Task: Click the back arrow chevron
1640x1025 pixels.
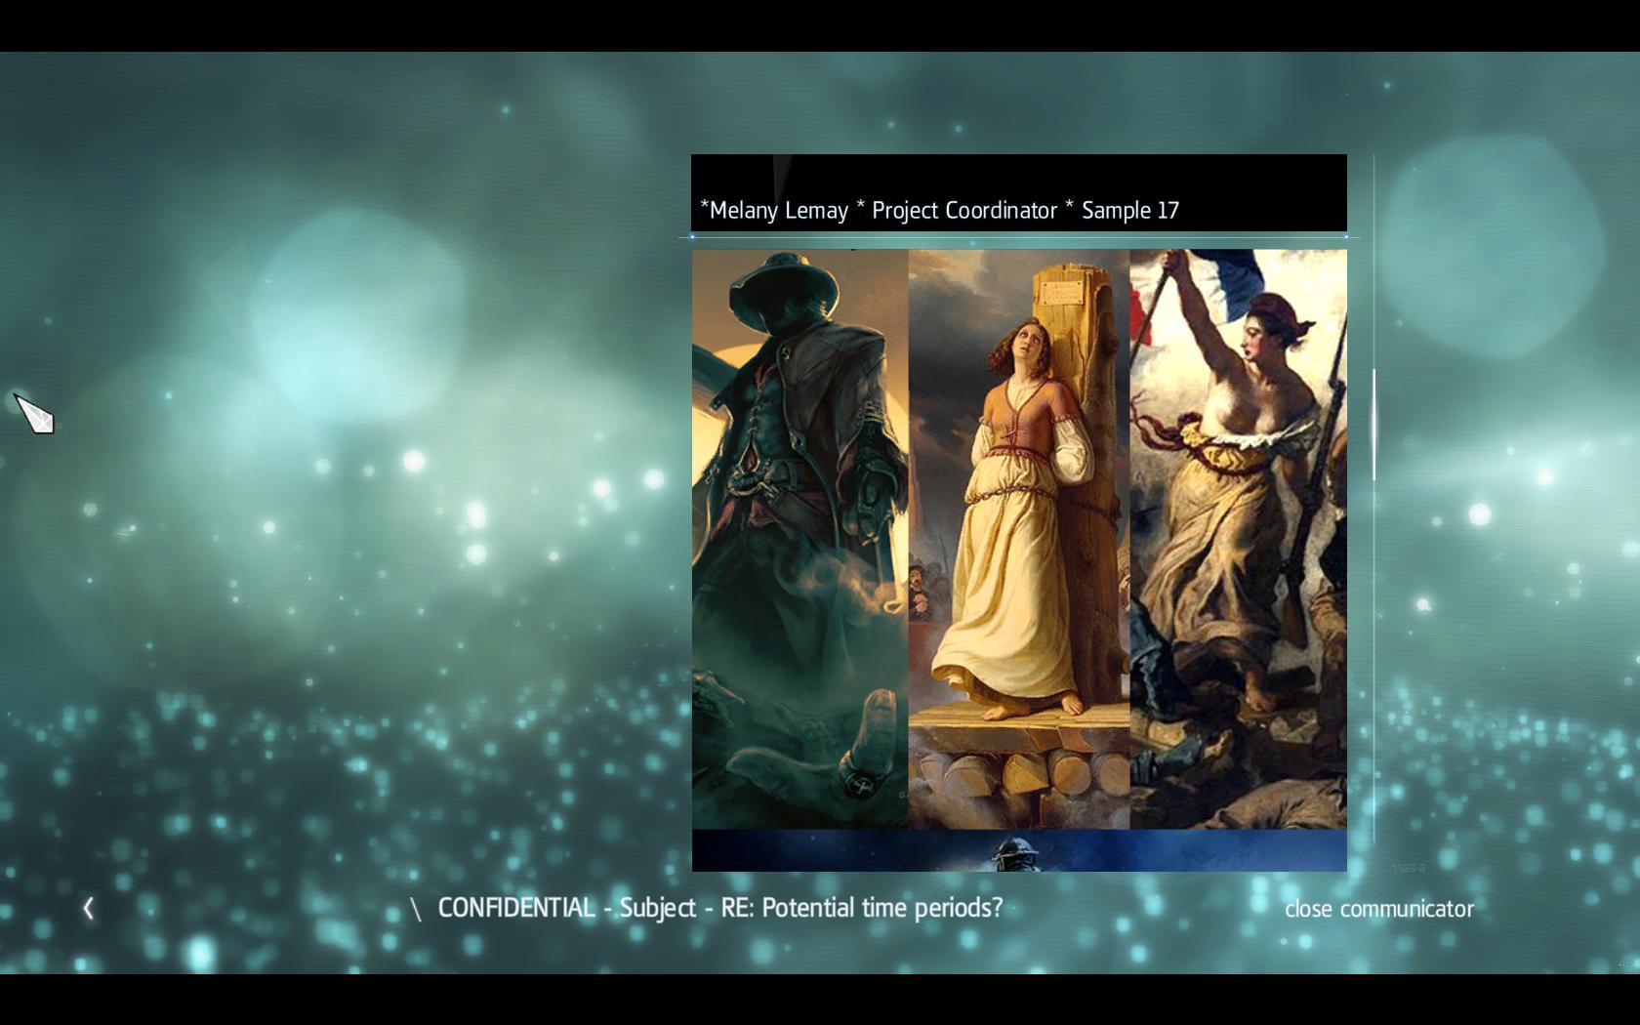Action: [x=89, y=909]
